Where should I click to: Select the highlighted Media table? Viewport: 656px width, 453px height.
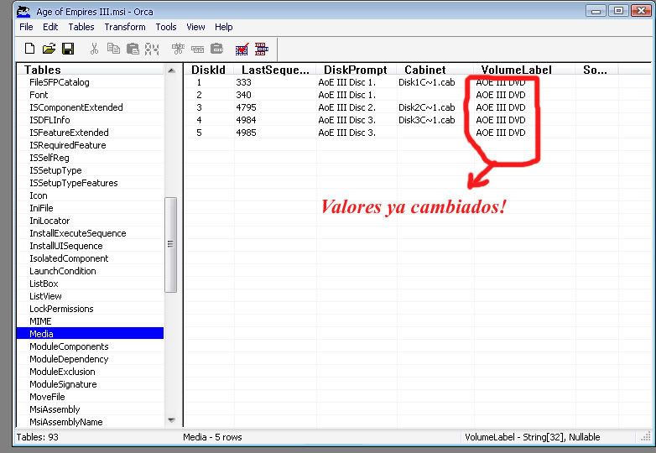click(90, 333)
